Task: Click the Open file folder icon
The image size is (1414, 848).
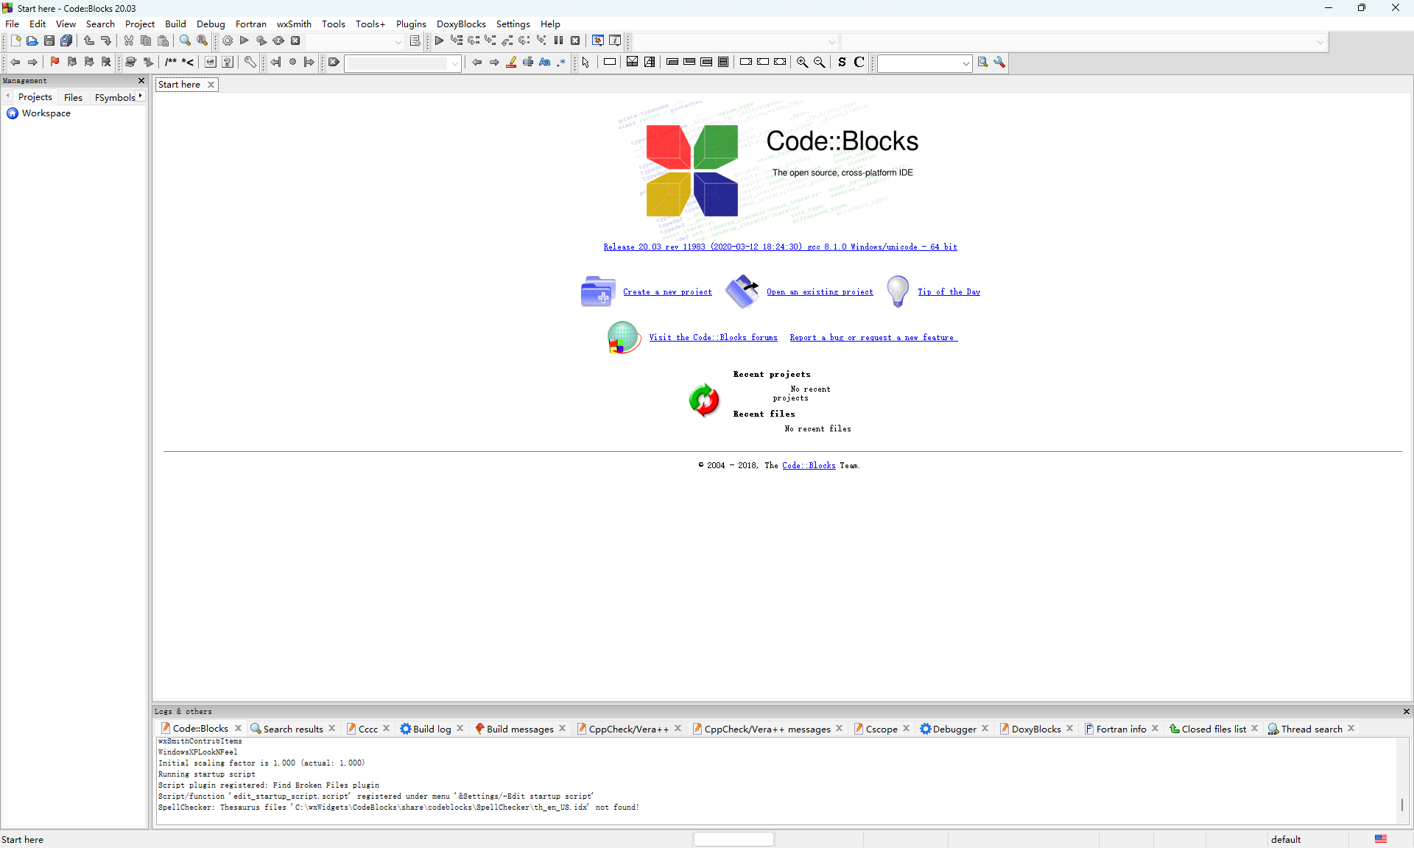Action: (x=32, y=41)
